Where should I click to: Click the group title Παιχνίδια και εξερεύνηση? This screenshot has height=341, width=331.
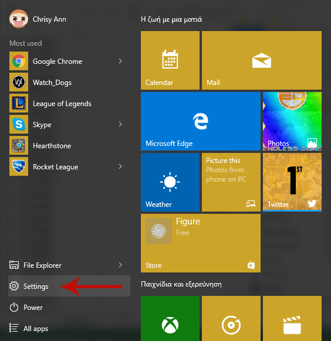pos(181,284)
